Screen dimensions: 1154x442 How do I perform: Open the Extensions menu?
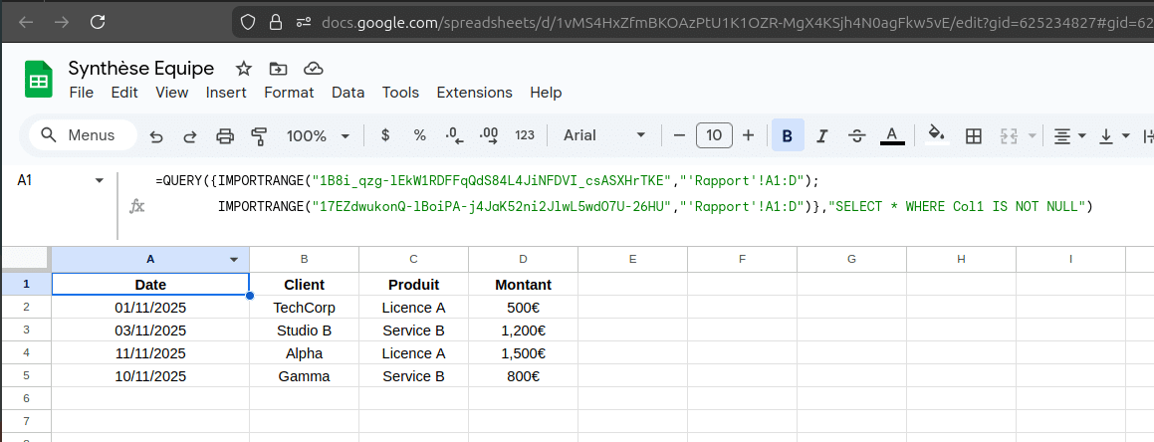click(475, 93)
